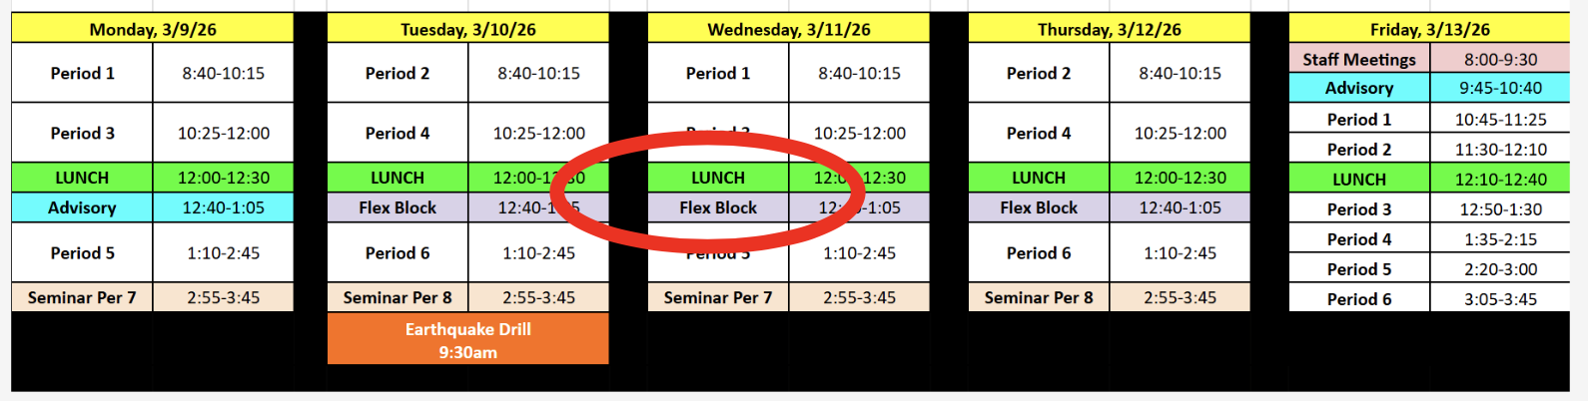1588x401 pixels.
Task: Select Friday's cyan Advisory cell
Action: click(1358, 88)
